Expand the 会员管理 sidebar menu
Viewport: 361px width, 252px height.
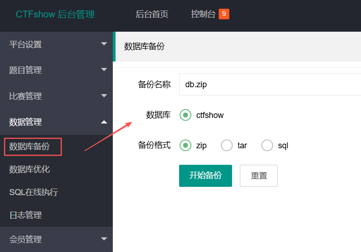[x=56, y=239]
